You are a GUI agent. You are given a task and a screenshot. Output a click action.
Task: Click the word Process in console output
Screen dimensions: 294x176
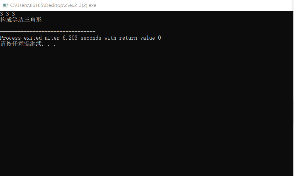10,38
